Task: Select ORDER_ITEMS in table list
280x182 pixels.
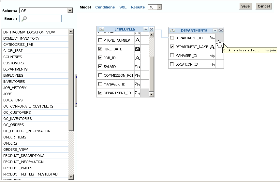Action: tap(35, 137)
